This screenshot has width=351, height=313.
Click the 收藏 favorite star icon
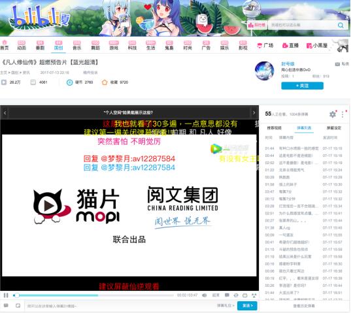(105, 82)
